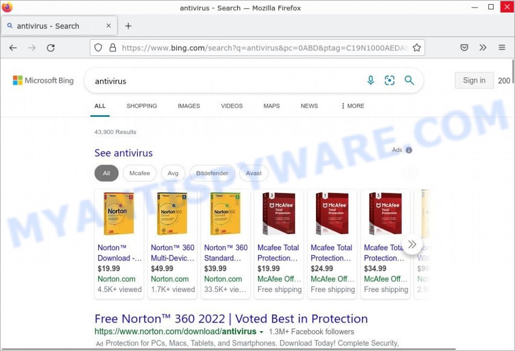Viewport: 515px width, 351px height.
Task: Switch to the IMAGES tab
Action: [x=189, y=106]
